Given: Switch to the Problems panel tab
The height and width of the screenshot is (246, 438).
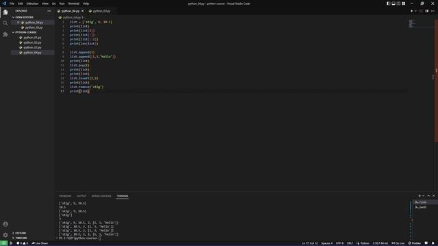Looking at the screenshot, I should 65,196.
